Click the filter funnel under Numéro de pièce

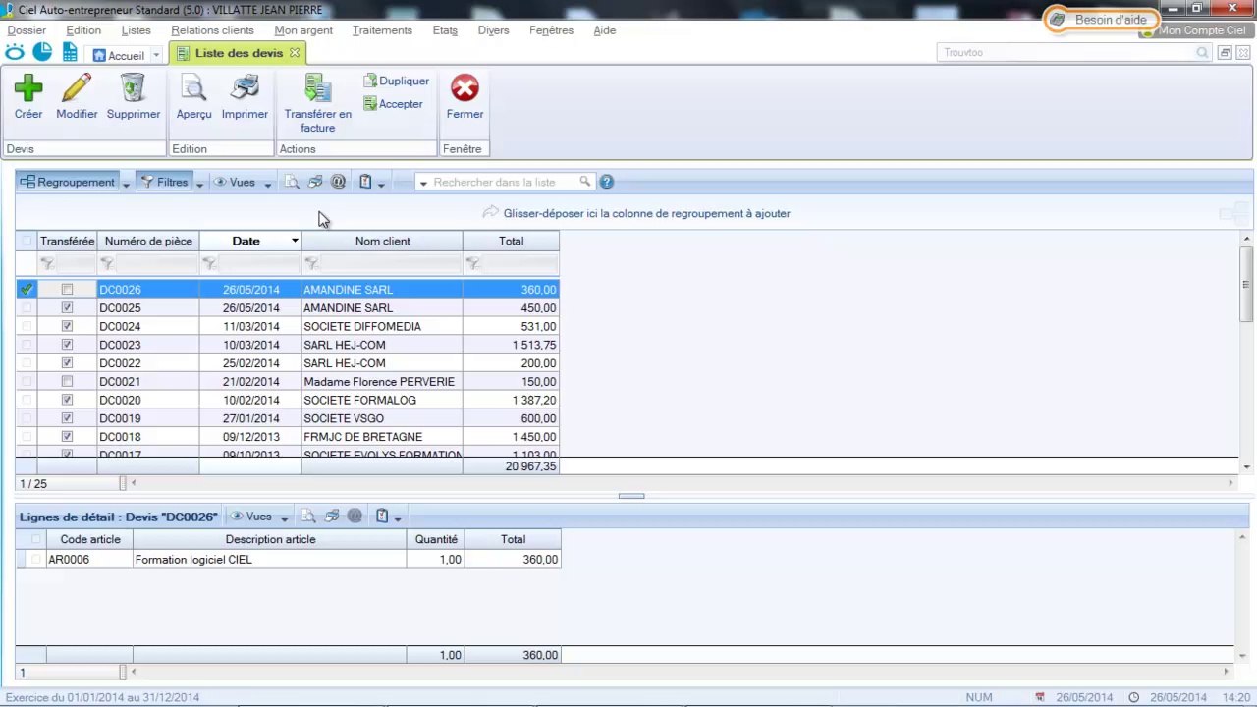[108, 263]
